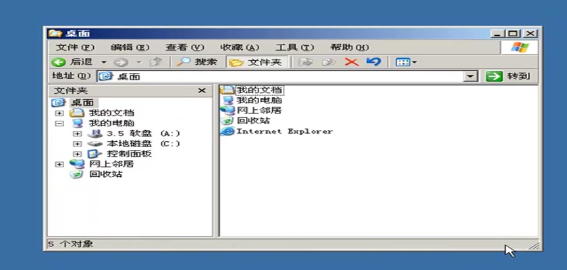Click the red X Delete toolbar icon
The width and height of the screenshot is (567, 270).
tap(352, 62)
